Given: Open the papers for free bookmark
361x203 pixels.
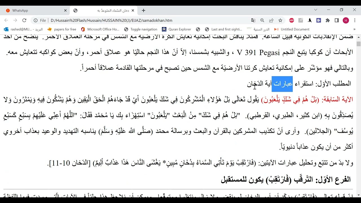Looking at the screenshot, I should [62, 29].
